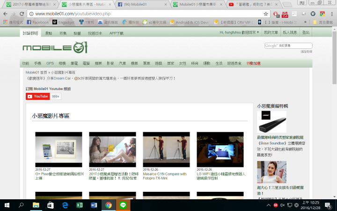Select the 討論群組 top navigation tab
Image resolution: width=337 pixels, height=211 pixels.
30,33
